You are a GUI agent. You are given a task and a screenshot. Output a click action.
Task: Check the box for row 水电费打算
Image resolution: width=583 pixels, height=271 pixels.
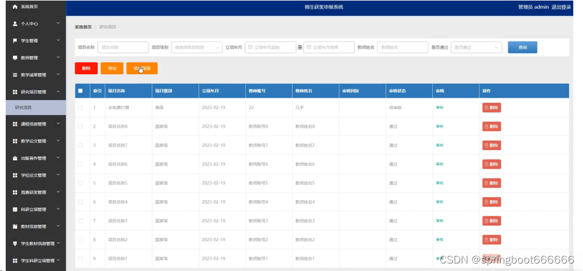(81, 107)
